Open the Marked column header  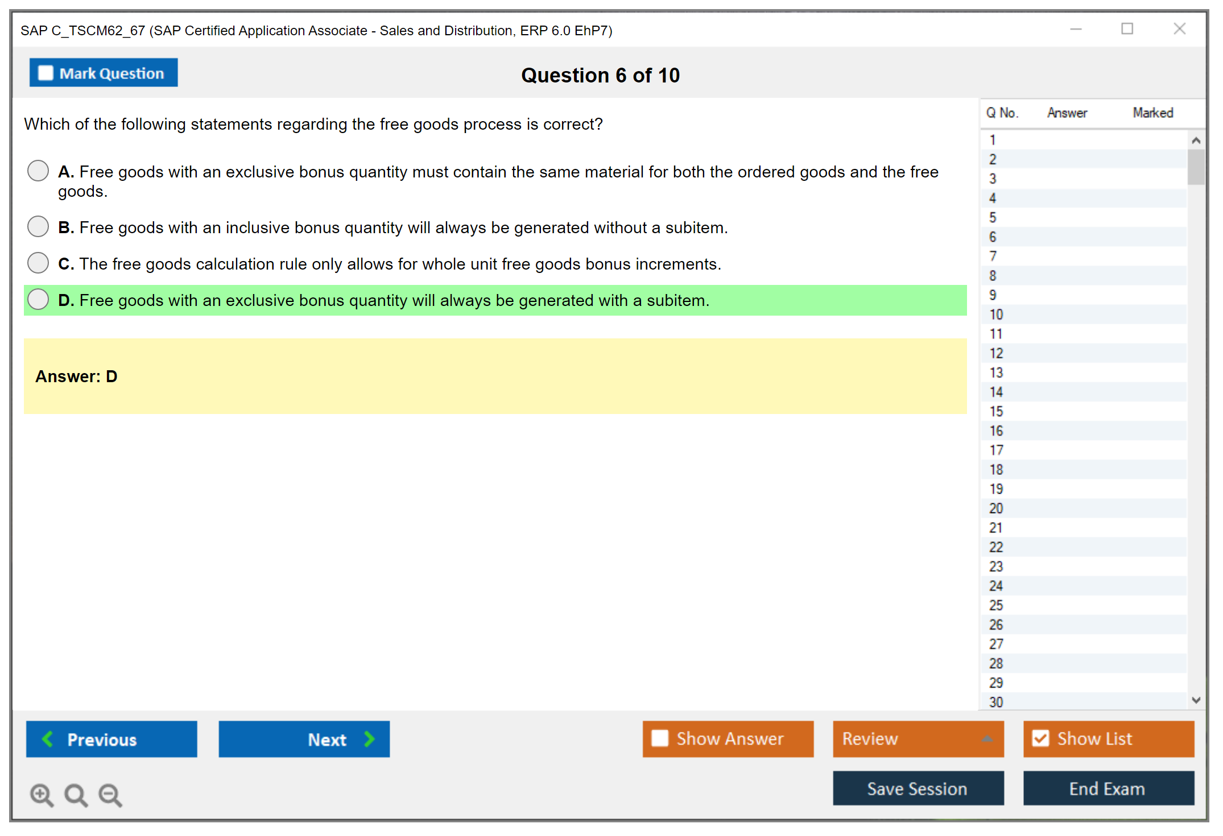pyautogui.click(x=1152, y=113)
